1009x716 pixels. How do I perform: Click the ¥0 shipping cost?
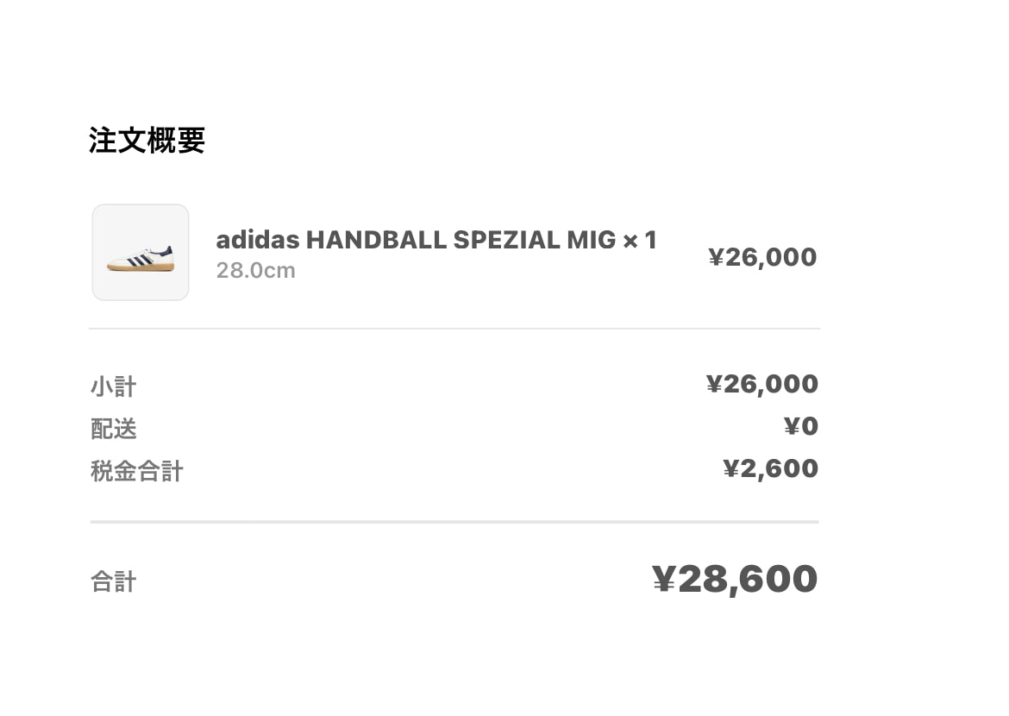[801, 426]
